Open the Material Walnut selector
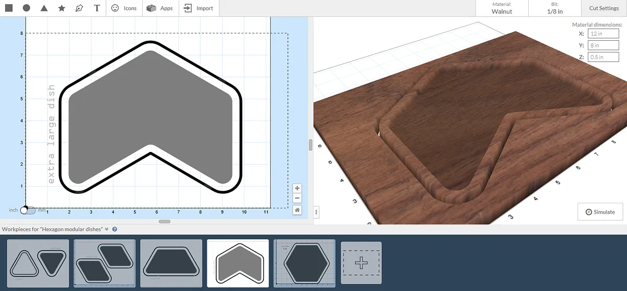 [x=502, y=8]
